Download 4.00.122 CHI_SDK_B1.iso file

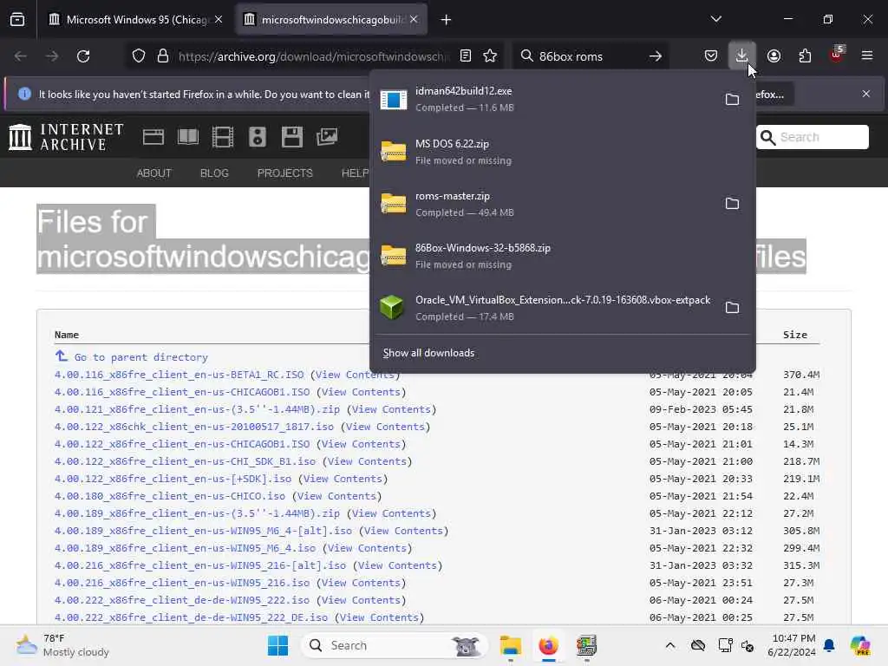coord(185,461)
